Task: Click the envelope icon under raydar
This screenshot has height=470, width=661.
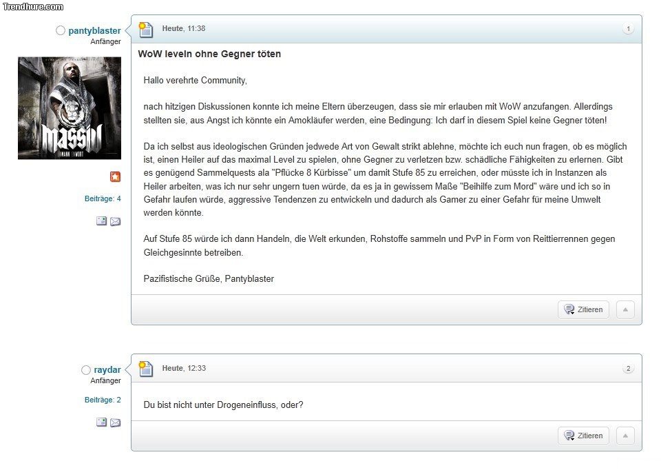Action: click(115, 422)
